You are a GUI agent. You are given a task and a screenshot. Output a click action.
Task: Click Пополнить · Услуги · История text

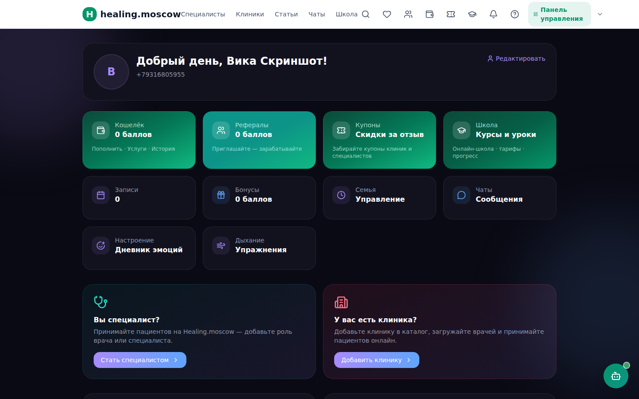pyautogui.click(x=133, y=149)
